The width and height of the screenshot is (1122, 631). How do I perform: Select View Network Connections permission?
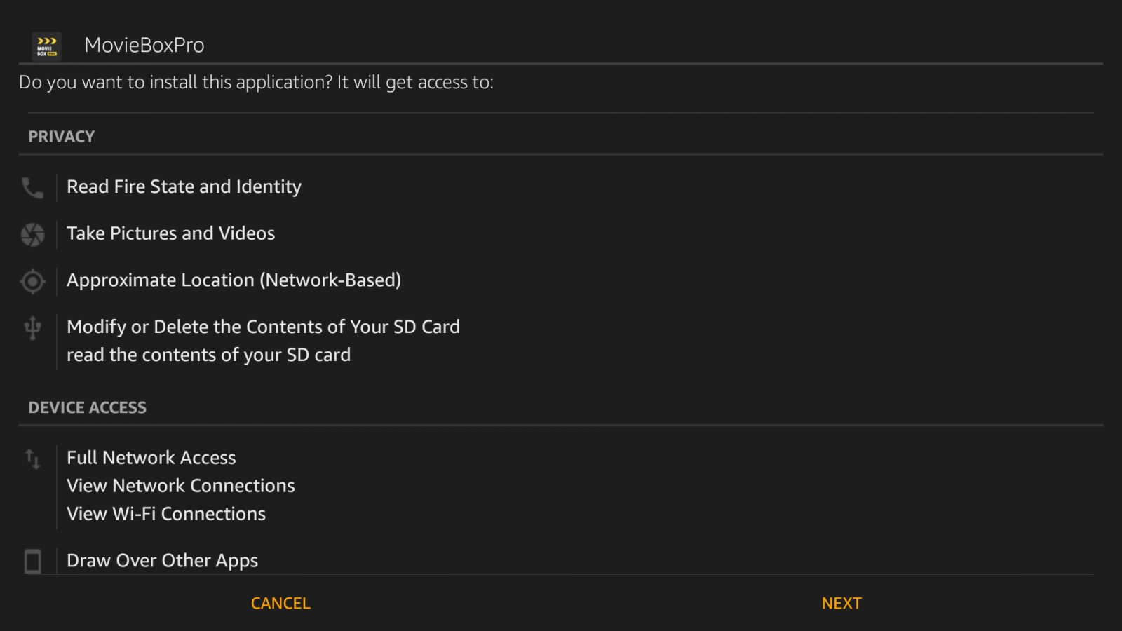pyautogui.click(x=180, y=486)
